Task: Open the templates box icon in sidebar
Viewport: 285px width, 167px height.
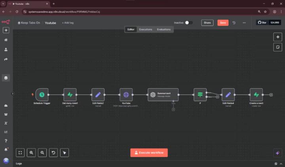Action: [6, 114]
